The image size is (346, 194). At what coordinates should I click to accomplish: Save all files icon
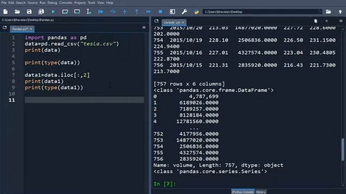click(x=41, y=12)
